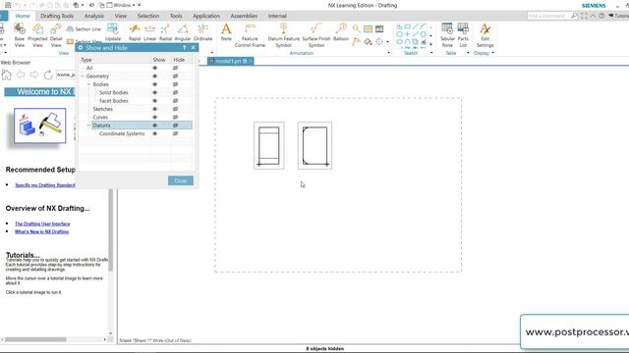629x353 pixels.
Task: Insert a Note annotation
Action: tap(226, 32)
